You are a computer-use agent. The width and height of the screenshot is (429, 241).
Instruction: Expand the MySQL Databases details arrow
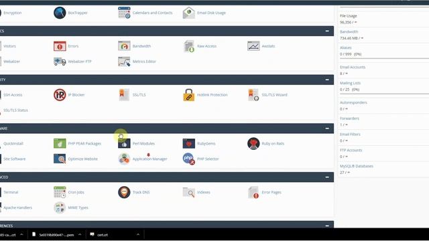(349, 173)
